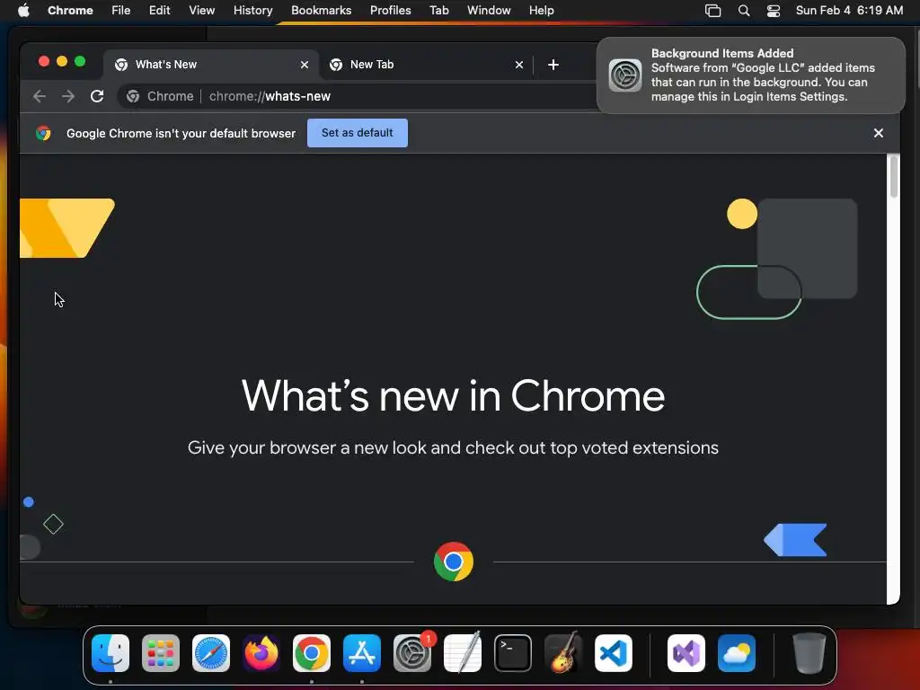Close the New Tab tab
The width and height of the screenshot is (920, 690).
point(519,65)
